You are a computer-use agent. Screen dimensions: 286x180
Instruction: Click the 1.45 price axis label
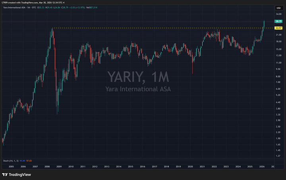point(278,150)
